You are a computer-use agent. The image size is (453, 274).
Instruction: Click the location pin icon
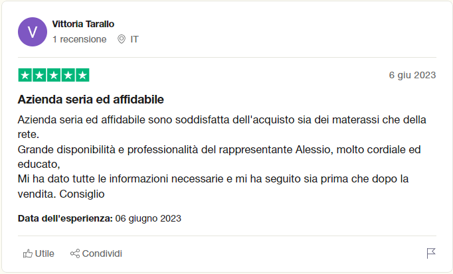(x=122, y=39)
